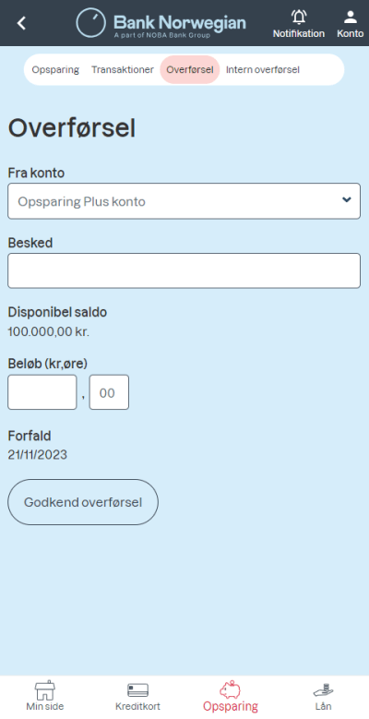This screenshot has height=719, width=369.
Task: Tap the Lån hand-with-coins icon
Action: pos(323,690)
